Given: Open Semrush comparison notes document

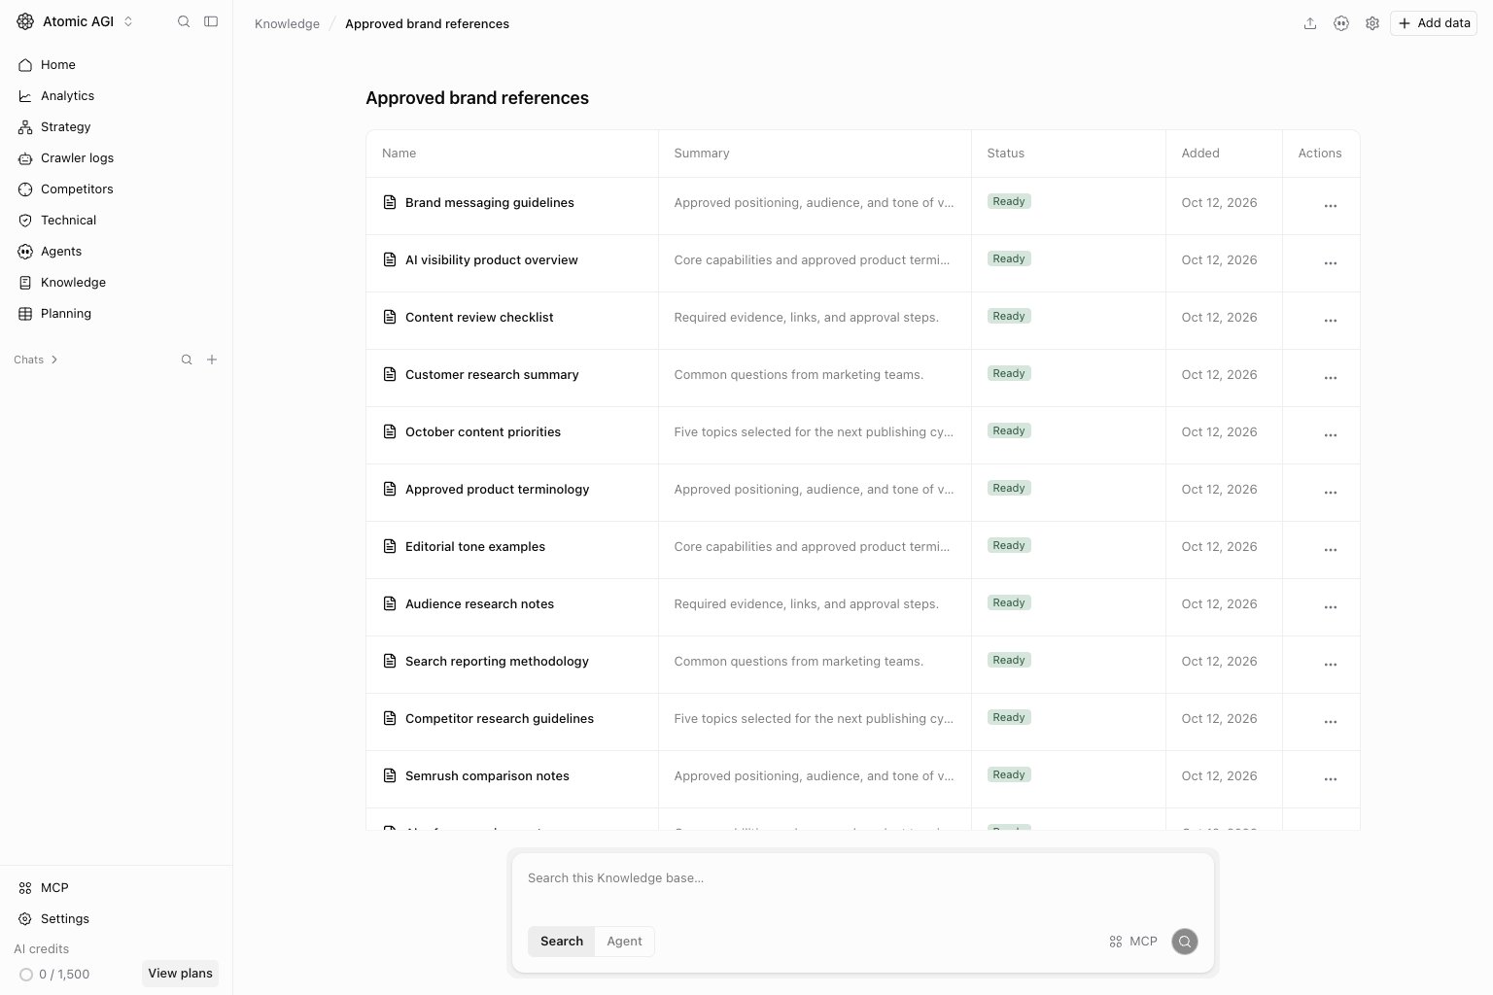Looking at the screenshot, I should tap(488, 776).
